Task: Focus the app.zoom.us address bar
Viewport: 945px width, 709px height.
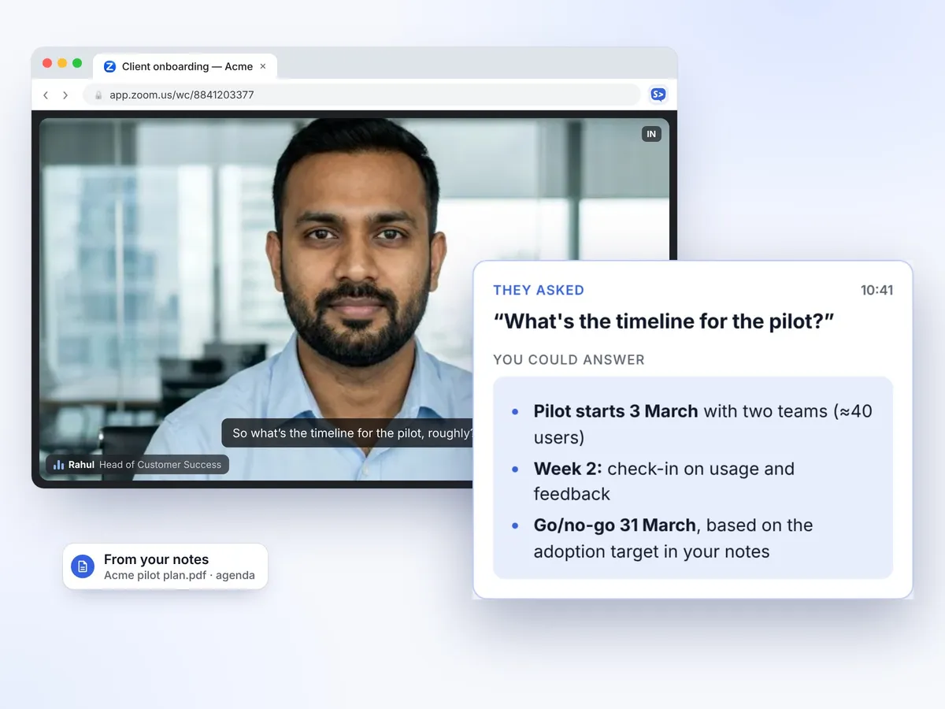Action: (x=361, y=95)
